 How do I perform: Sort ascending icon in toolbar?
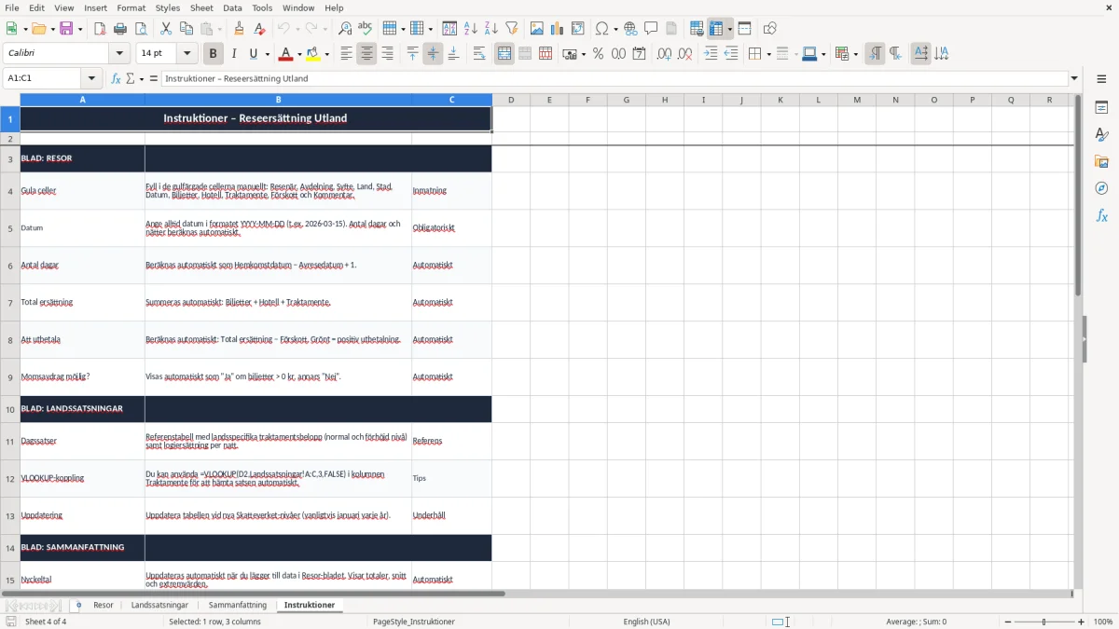click(471, 29)
